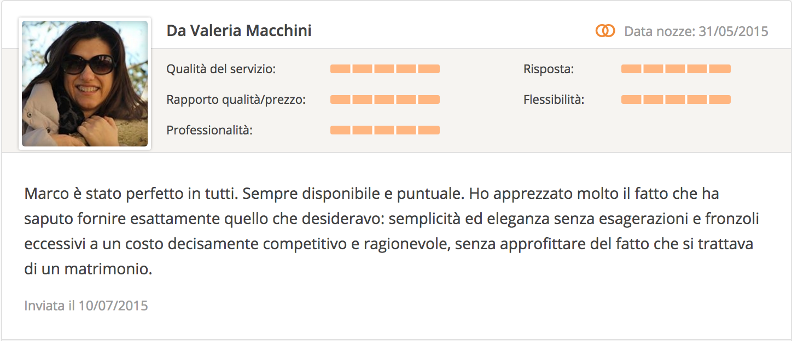This screenshot has width=792, height=341.
Task: Click last segment of Flessibilità rating
Action: click(720, 99)
